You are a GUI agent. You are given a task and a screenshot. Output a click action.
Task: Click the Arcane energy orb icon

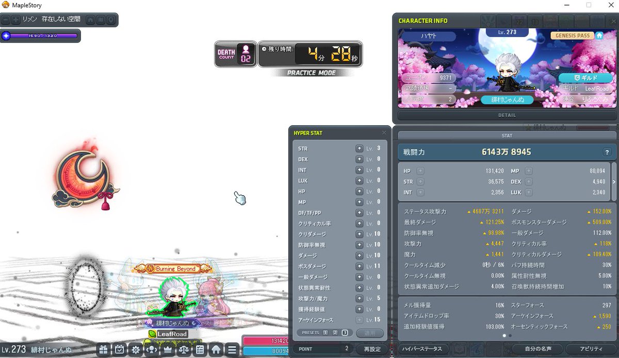tap(6, 36)
